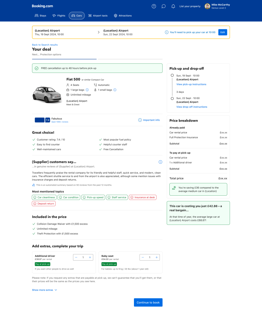This screenshot has width=262, height=317.
Task: Click the sparkle icon beside automated summary note
Action: 33,185
